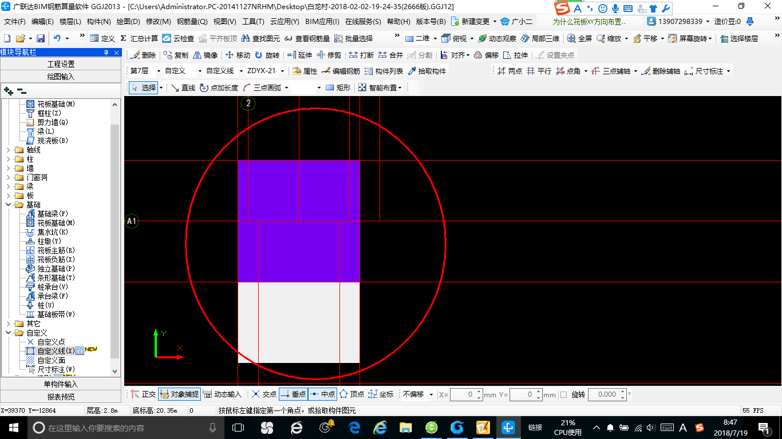Click the 平行 (parallel) axis tool
782x439 pixels.
click(539, 71)
